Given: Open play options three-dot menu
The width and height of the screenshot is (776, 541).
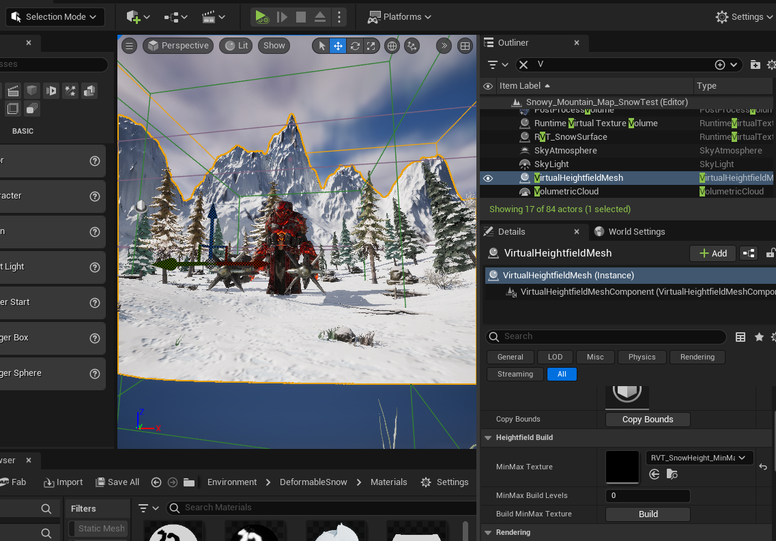Looking at the screenshot, I should coord(339,17).
